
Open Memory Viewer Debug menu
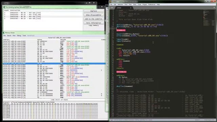tap(19, 36)
